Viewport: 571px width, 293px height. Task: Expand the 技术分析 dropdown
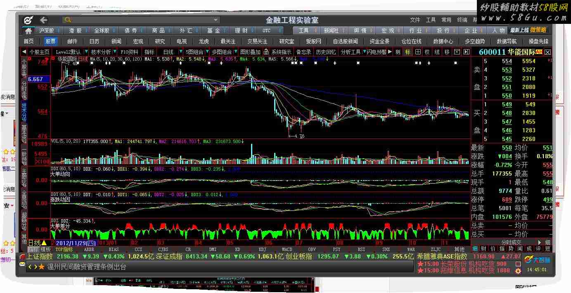pyautogui.click(x=114, y=52)
